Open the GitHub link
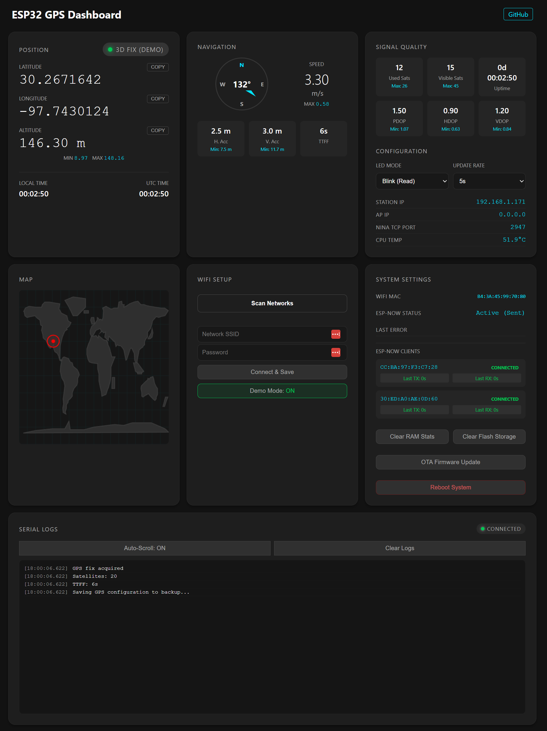 pyautogui.click(x=518, y=15)
